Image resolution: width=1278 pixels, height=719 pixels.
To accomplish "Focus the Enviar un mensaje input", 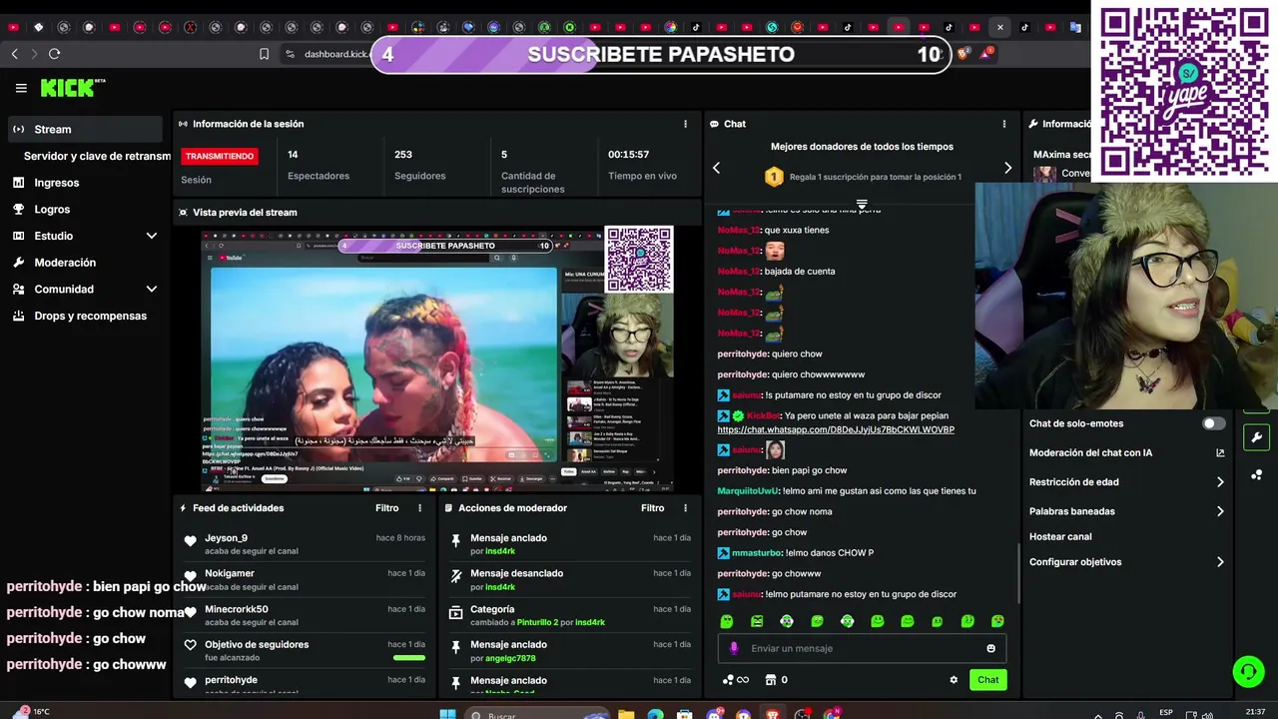I will pyautogui.click(x=862, y=648).
